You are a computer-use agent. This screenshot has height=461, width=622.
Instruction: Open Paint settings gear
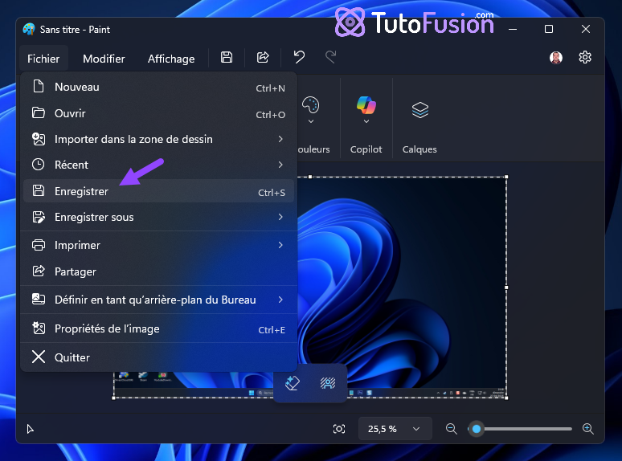585,58
